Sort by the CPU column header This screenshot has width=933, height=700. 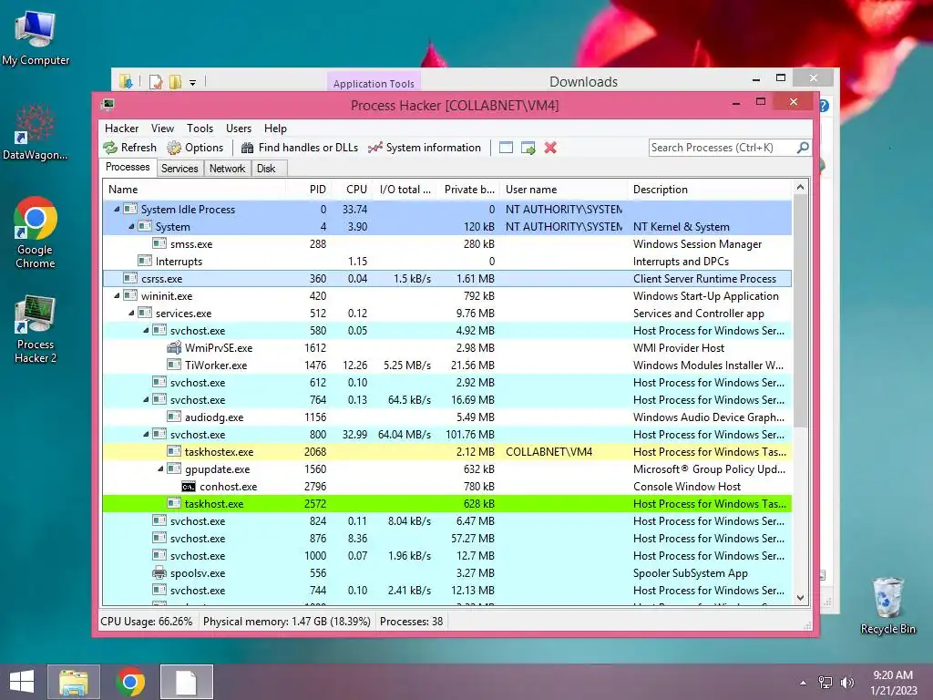(353, 190)
